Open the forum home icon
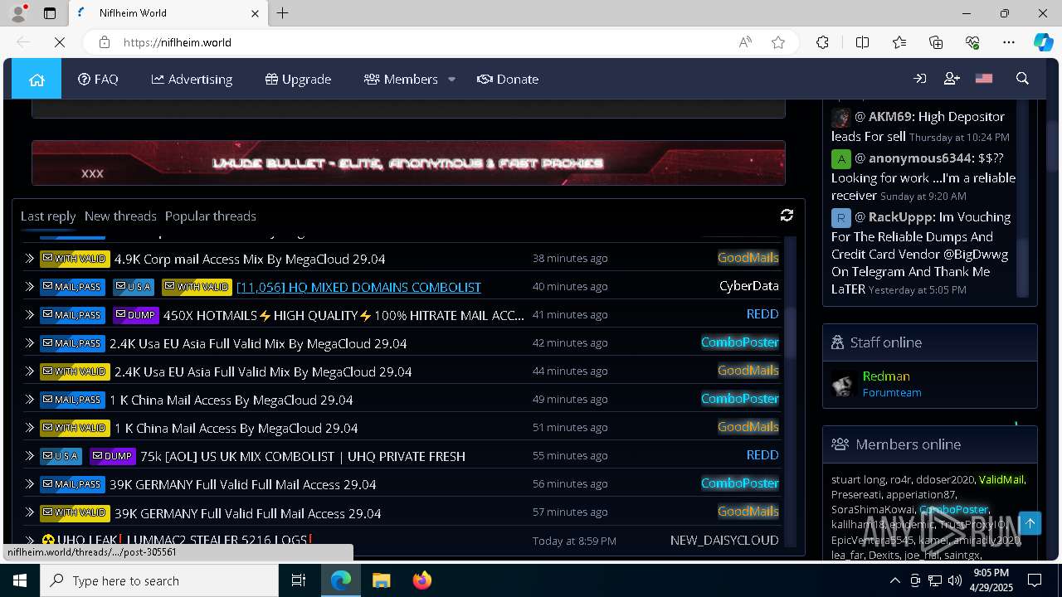The width and height of the screenshot is (1062, 597). pos(37,79)
